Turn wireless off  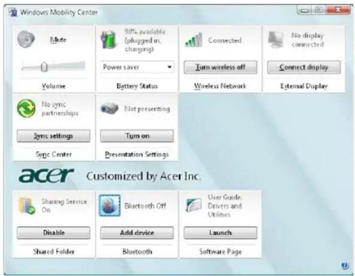[x=220, y=67]
